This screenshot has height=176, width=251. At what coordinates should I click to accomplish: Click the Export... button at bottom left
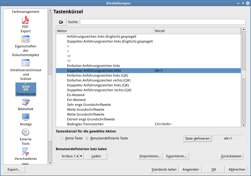(14, 169)
